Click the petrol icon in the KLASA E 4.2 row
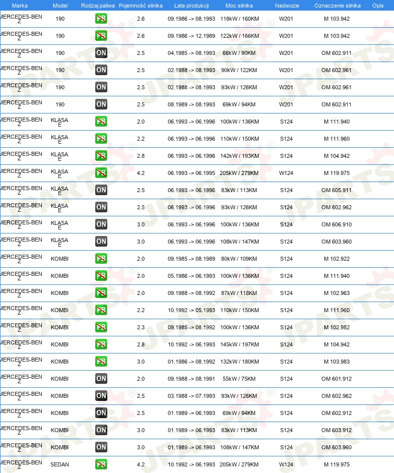Image resolution: width=394 pixels, height=473 pixels. coord(101,173)
